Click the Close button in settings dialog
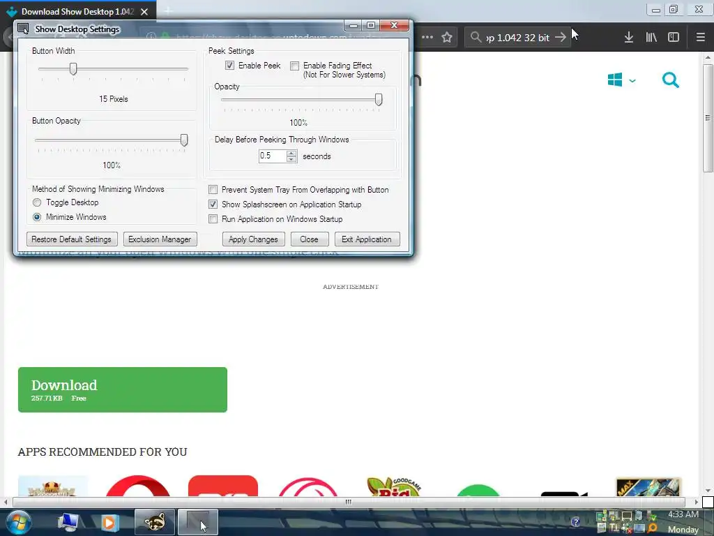The height and width of the screenshot is (536, 714). click(x=309, y=239)
